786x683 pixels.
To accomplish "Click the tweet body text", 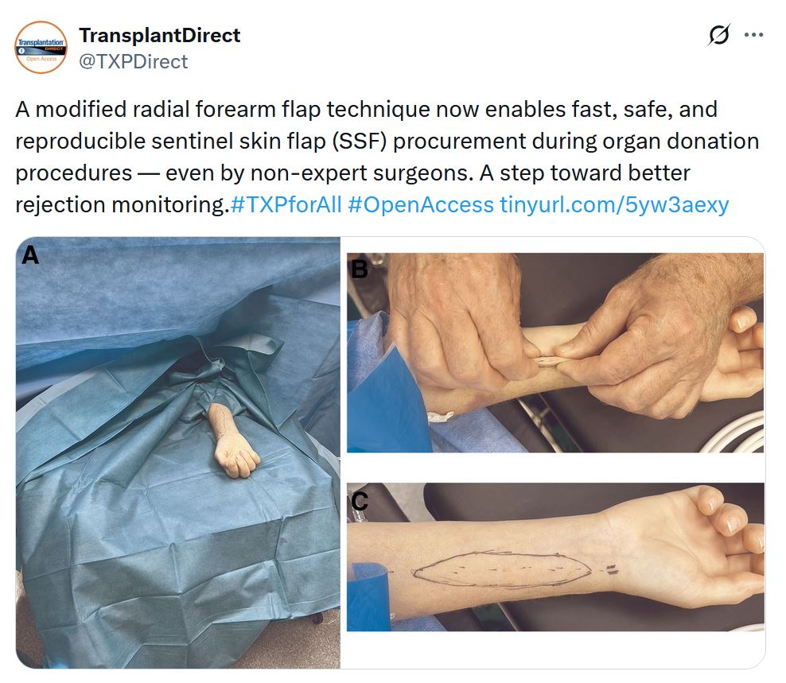I will tap(387, 157).
